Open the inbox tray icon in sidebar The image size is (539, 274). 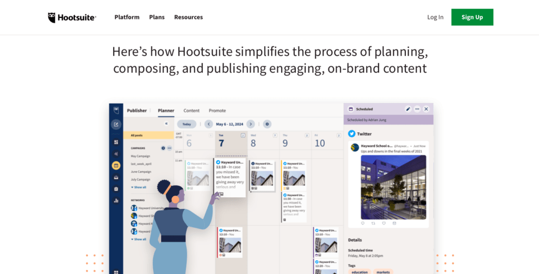[x=116, y=177]
